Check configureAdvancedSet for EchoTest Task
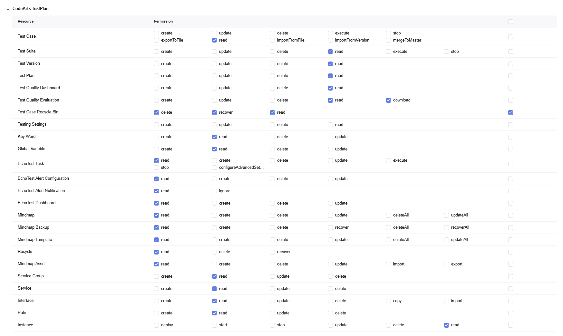Screen dimensions: 563x336 coord(214,168)
